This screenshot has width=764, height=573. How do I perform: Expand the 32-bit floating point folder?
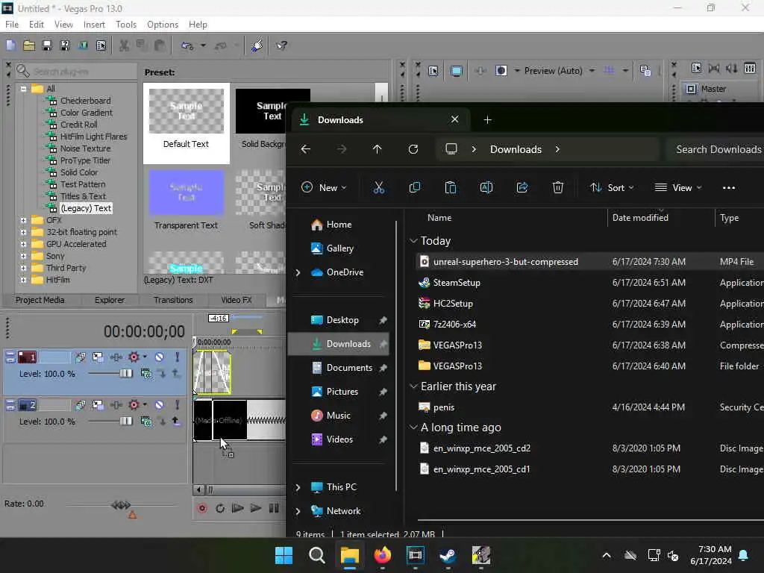[x=23, y=232]
